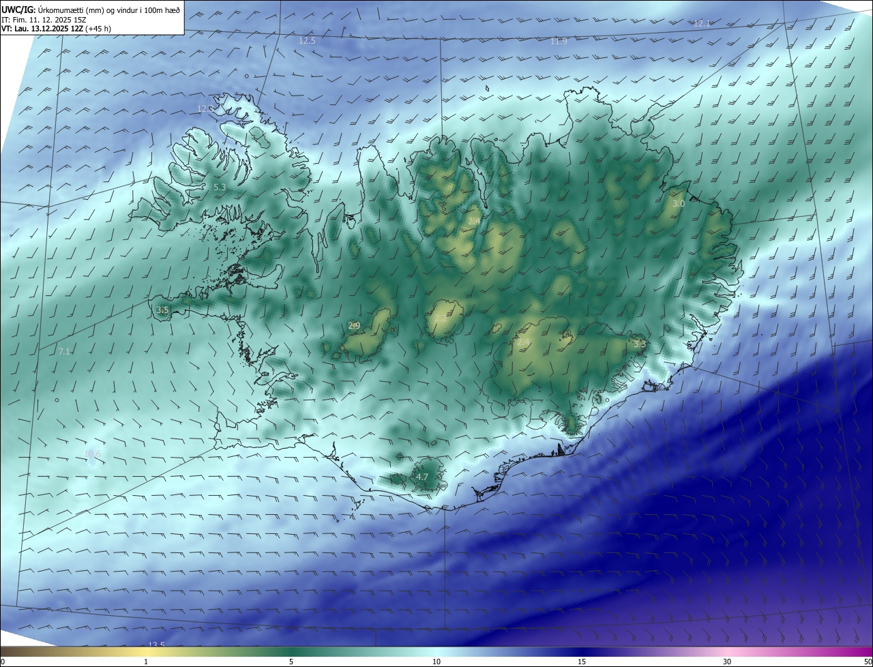Click the 5.3 value label in the Westfjords

click(220, 187)
